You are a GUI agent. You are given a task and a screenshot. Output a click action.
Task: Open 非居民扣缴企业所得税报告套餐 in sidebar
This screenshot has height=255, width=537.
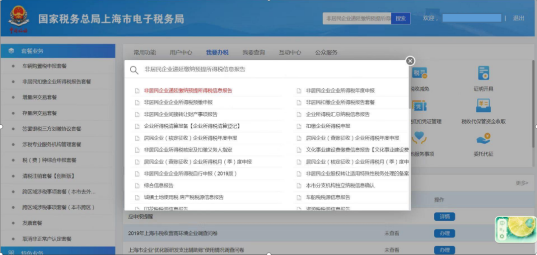point(57,82)
